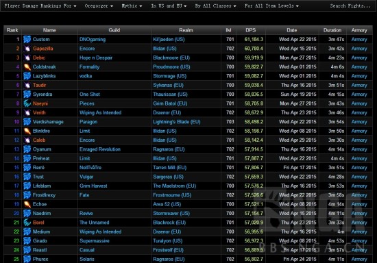Click the fire icon beside Echoe
The height and width of the screenshot is (263, 377).
(x=27, y=204)
